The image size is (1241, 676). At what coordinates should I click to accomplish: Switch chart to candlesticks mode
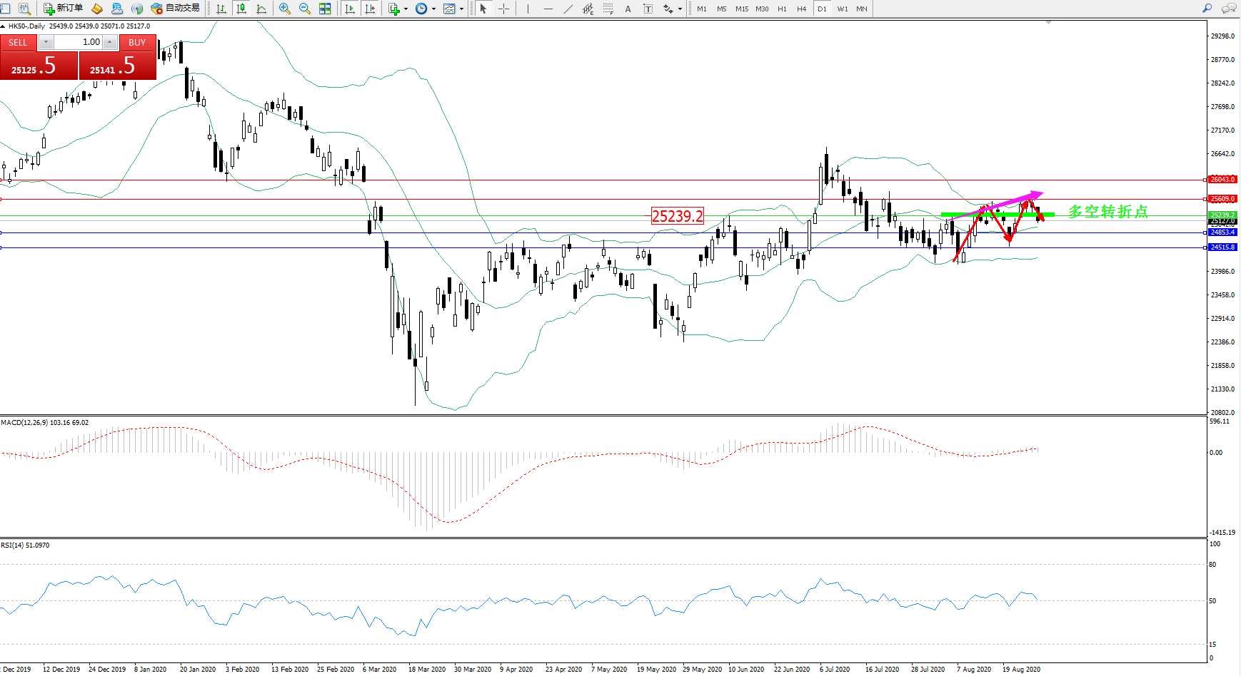tap(241, 9)
